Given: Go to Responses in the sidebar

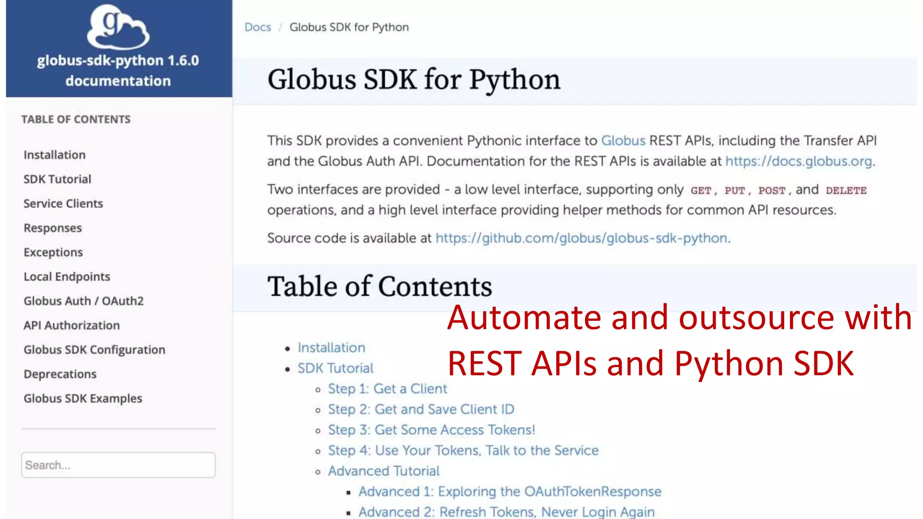Looking at the screenshot, I should coord(53,228).
